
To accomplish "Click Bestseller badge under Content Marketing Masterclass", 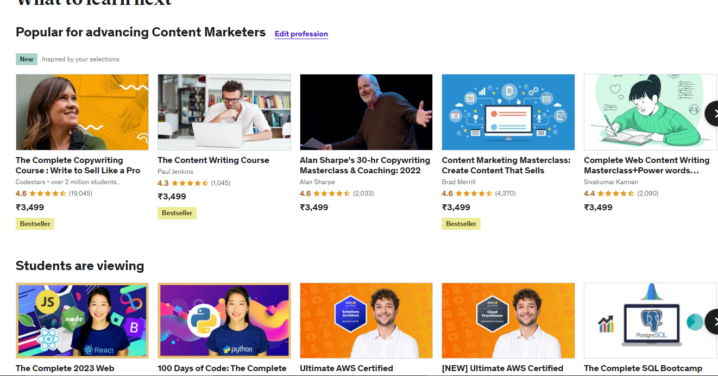I will [x=461, y=224].
